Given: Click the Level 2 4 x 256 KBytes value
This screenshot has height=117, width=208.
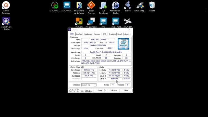Looking at the screenshot, I should click(x=114, y=76).
